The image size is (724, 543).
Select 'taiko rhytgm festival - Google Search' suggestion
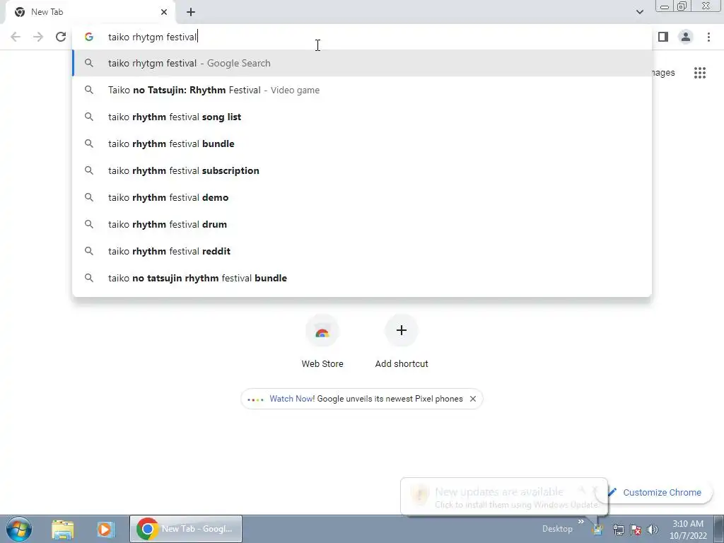pyautogui.click(x=362, y=63)
